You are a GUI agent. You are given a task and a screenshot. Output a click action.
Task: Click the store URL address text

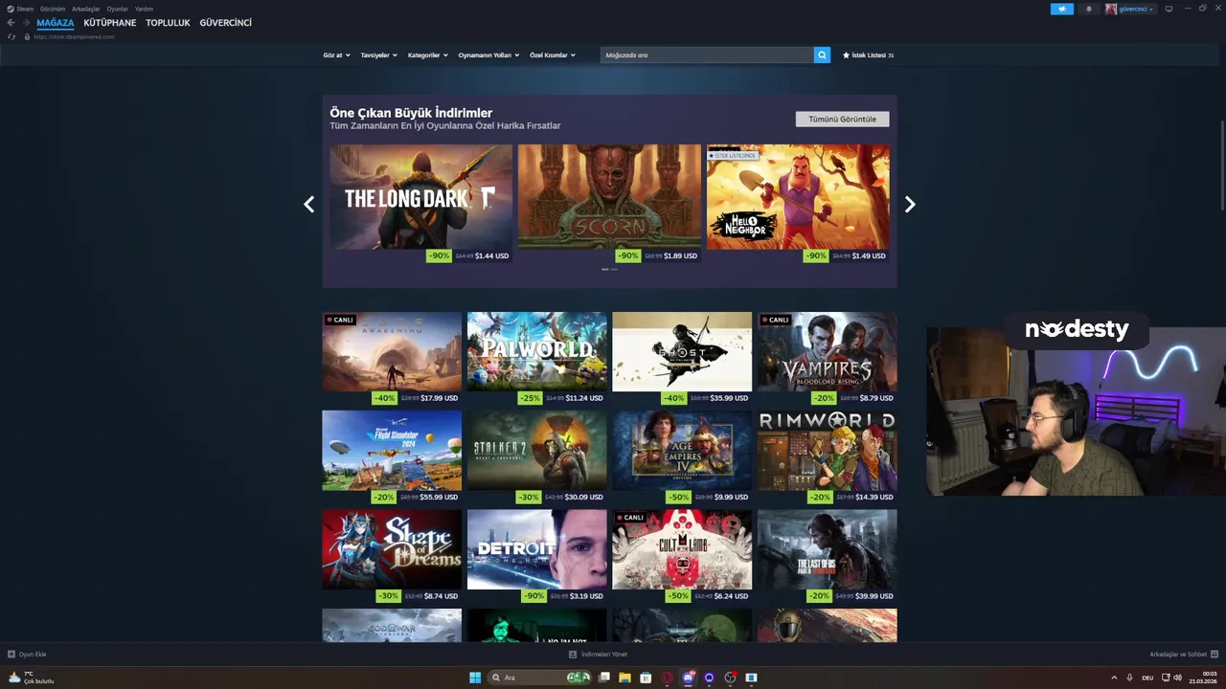tap(74, 36)
